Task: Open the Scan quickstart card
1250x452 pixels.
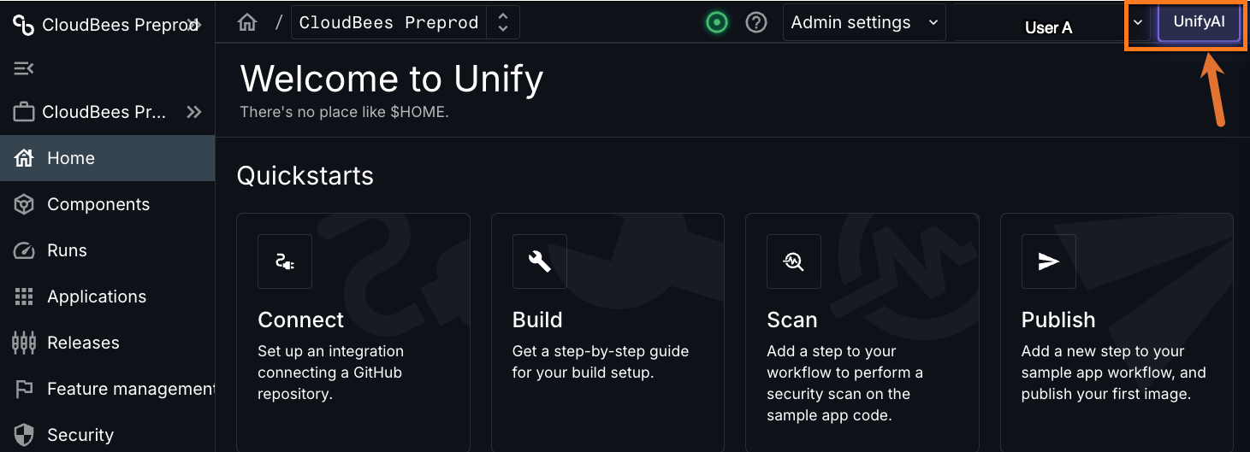Action: tap(862, 332)
